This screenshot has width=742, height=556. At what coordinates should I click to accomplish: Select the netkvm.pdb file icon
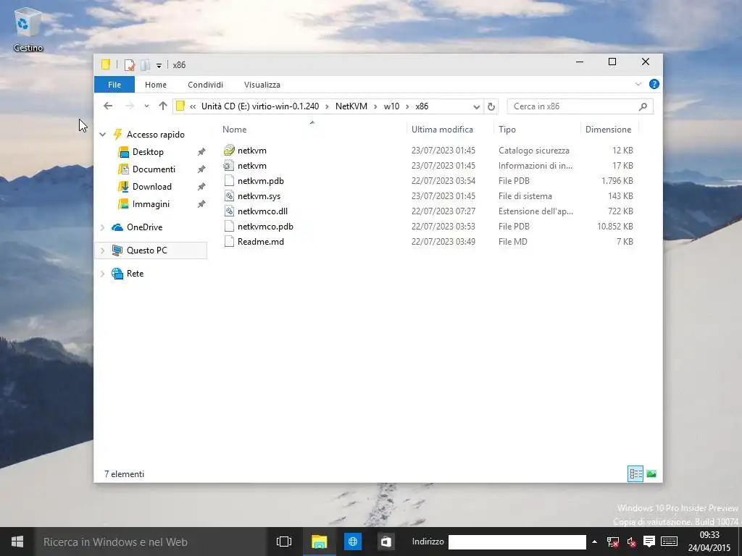click(229, 180)
